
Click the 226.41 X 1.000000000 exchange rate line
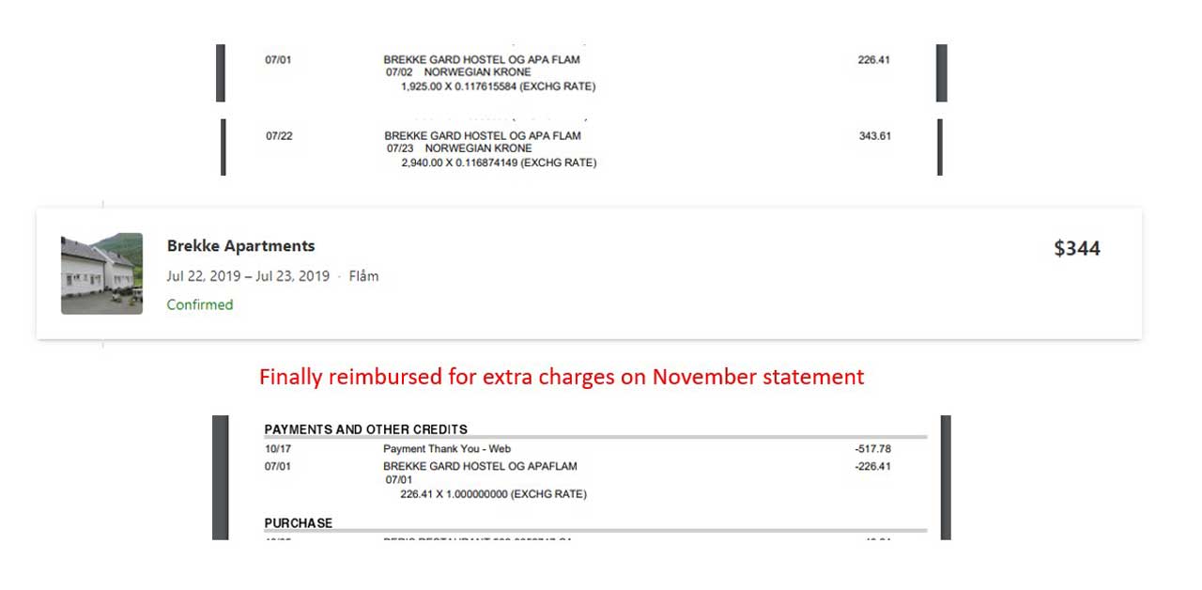coord(493,494)
